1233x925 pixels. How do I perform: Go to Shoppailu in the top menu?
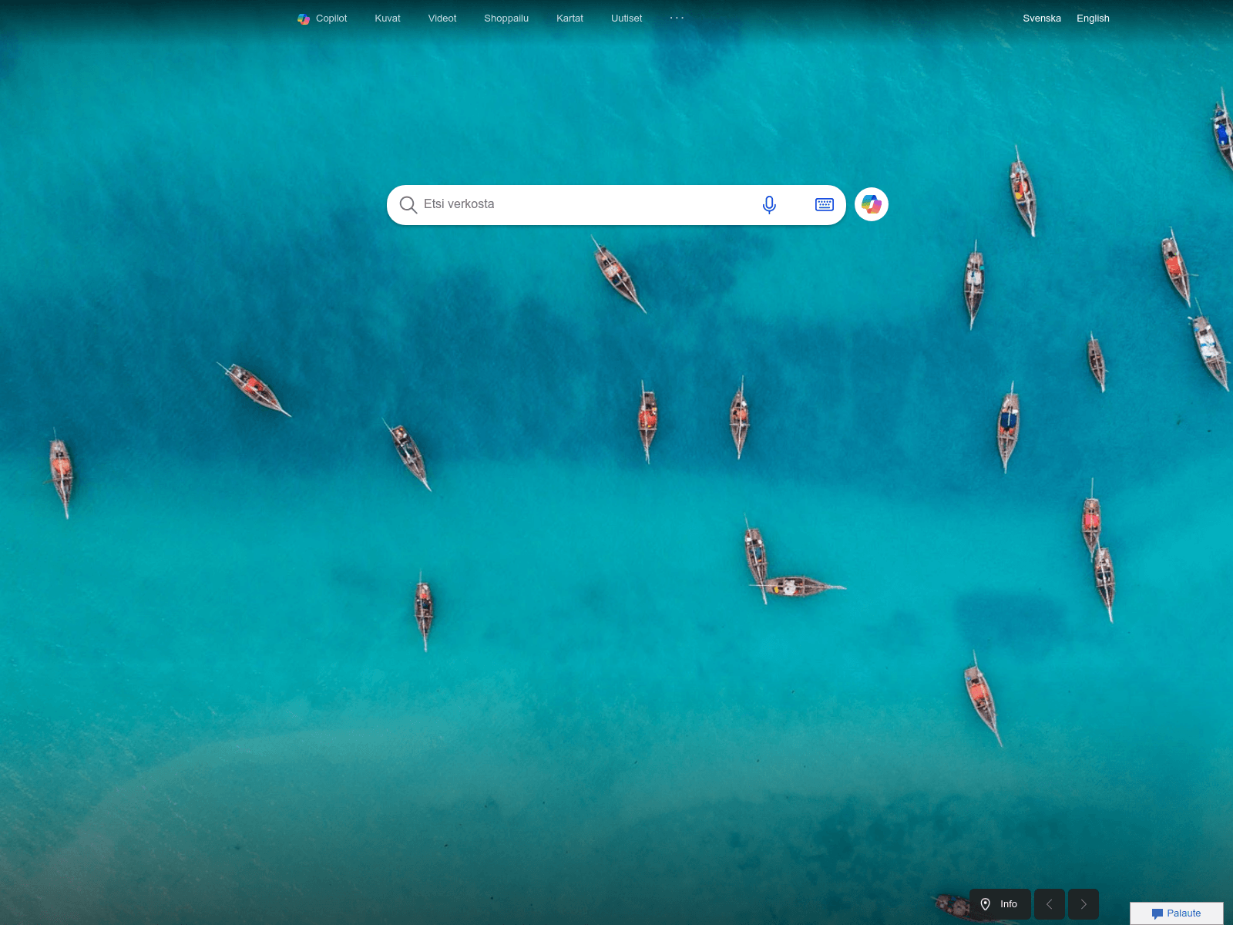tap(506, 18)
